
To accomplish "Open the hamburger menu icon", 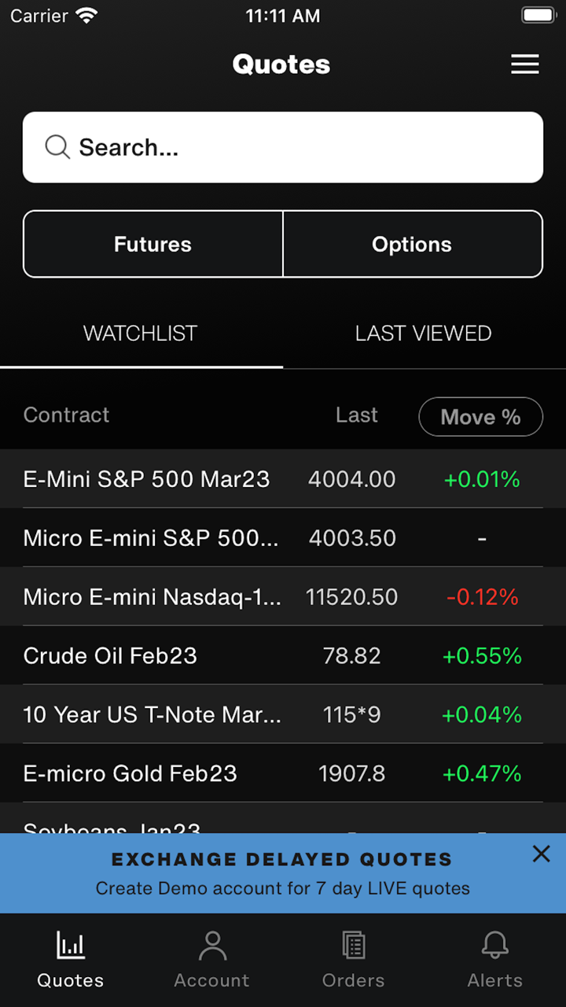I will pos(525,65).
